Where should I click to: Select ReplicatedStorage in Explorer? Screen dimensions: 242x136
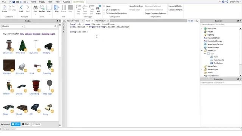click(213, 41)
